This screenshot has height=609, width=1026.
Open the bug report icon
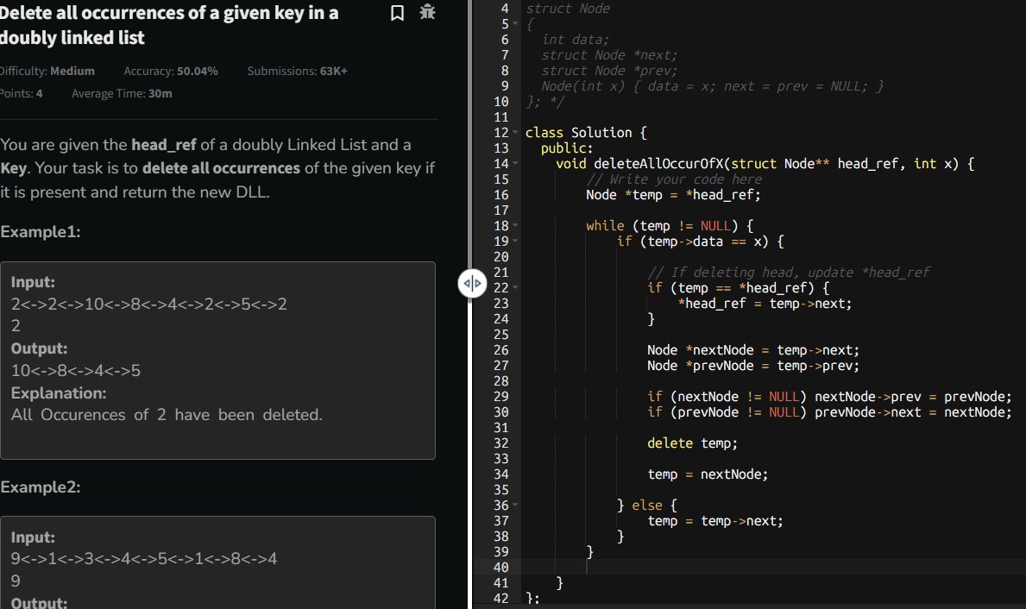click(427, 14)
